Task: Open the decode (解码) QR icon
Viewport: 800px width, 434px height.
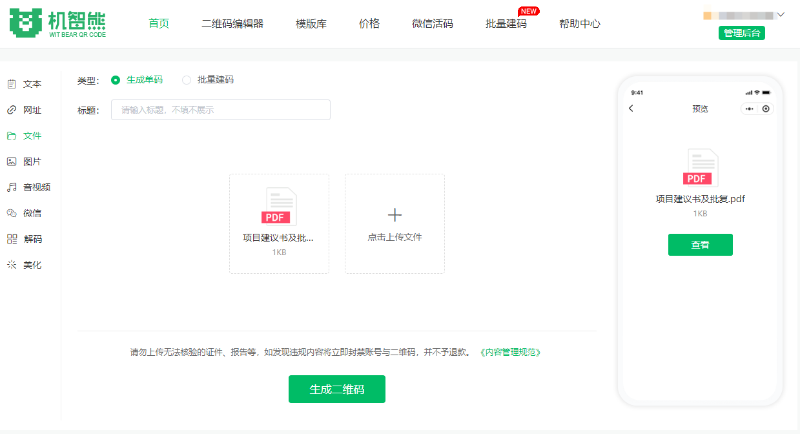Action: (12, 239)
